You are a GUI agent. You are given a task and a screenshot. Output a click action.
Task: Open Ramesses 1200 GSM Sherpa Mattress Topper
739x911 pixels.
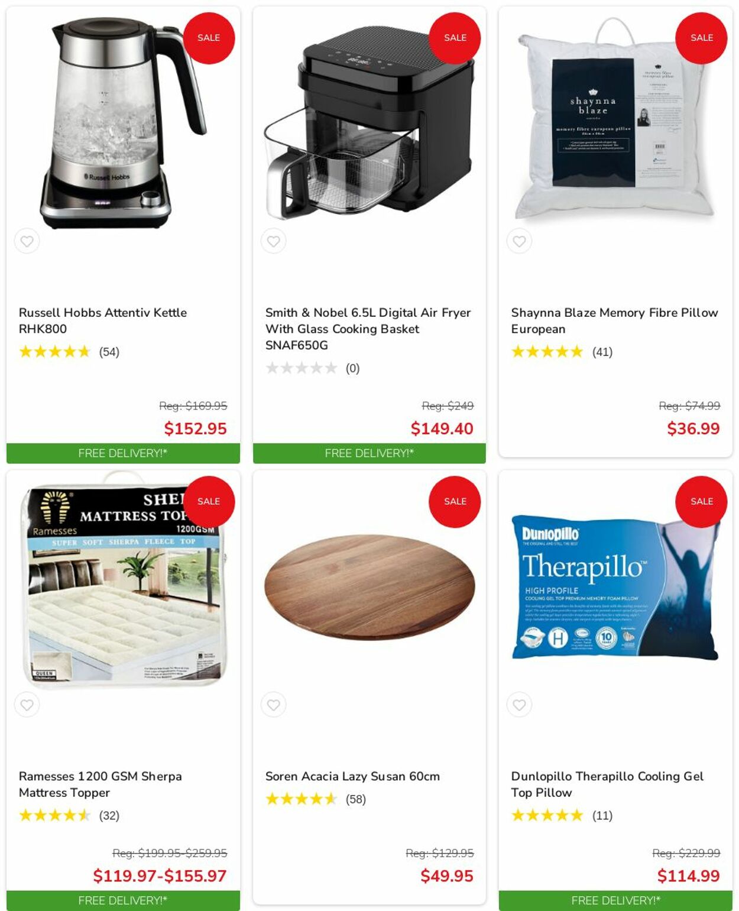pyautogui.click(x=101, y=784)
